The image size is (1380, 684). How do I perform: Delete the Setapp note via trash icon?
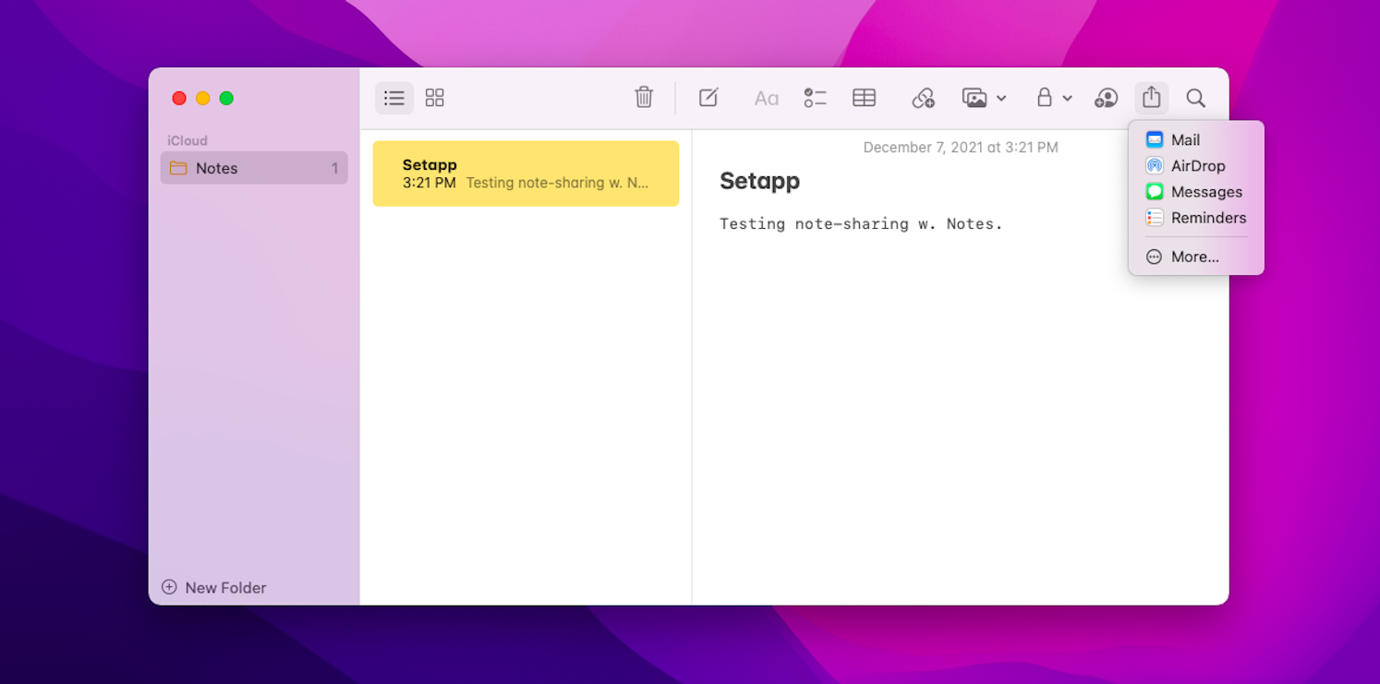click(644, 97)
